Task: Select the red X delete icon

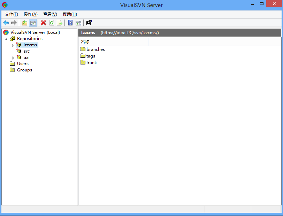Action: (x=43, y=23)
